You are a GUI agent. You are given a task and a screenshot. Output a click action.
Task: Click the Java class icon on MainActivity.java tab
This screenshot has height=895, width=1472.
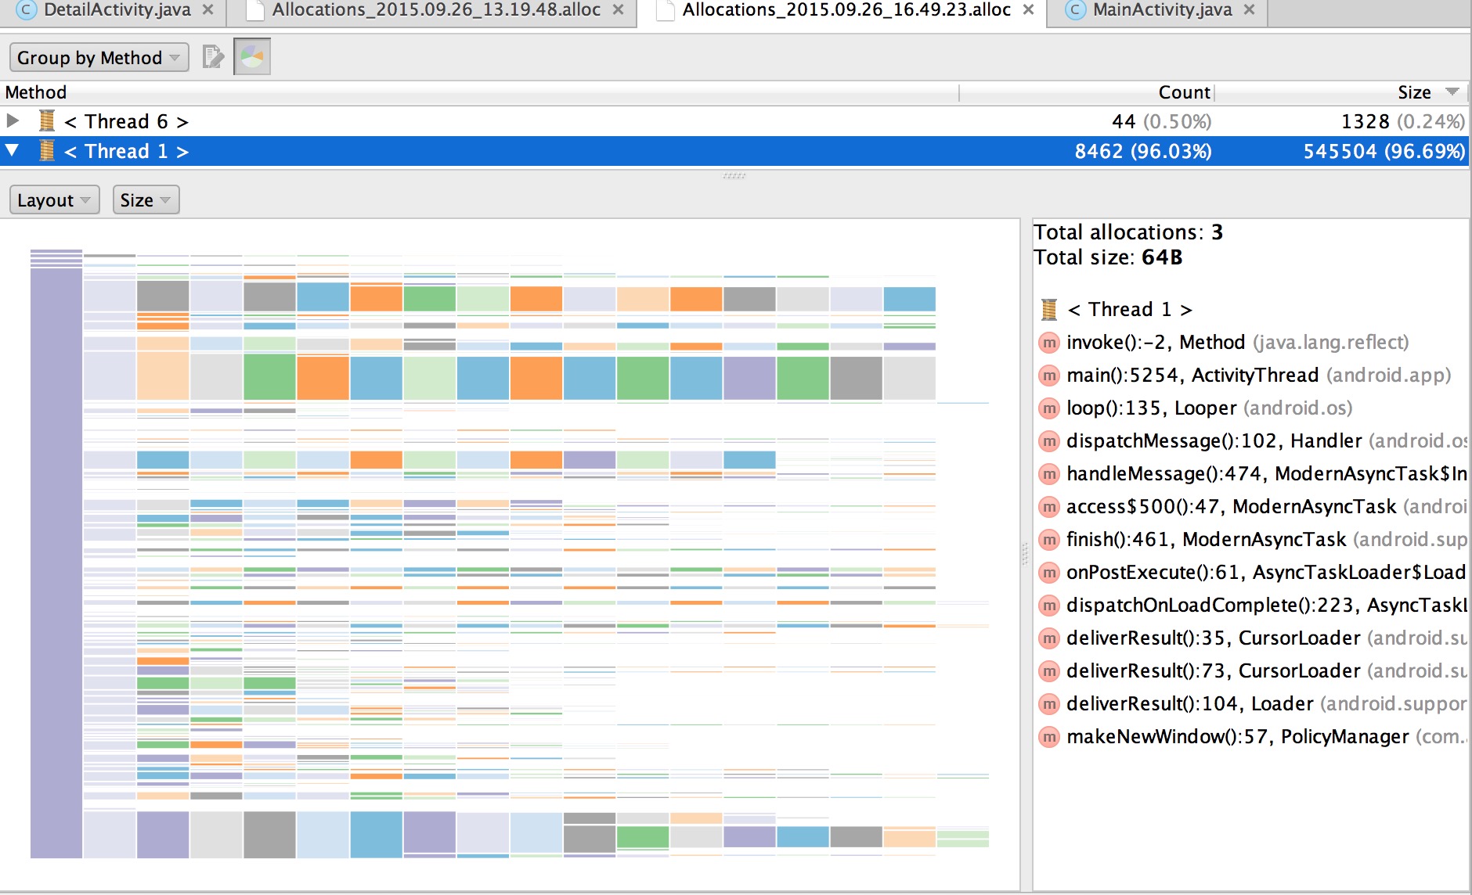(x=1076, y=9)
